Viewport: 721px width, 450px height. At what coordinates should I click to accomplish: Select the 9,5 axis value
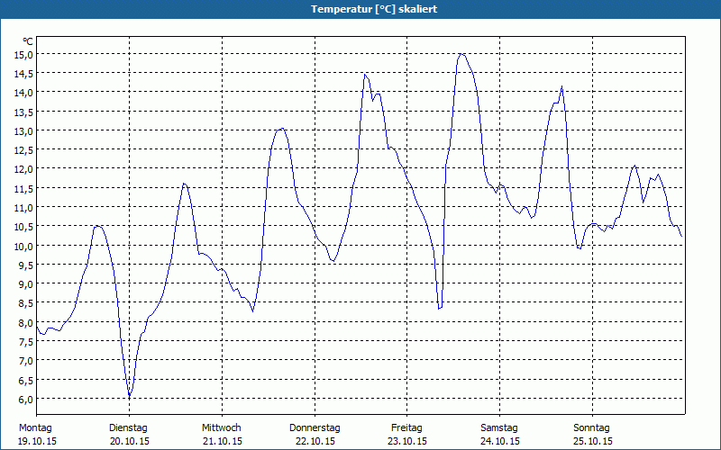tap(26, 265)
